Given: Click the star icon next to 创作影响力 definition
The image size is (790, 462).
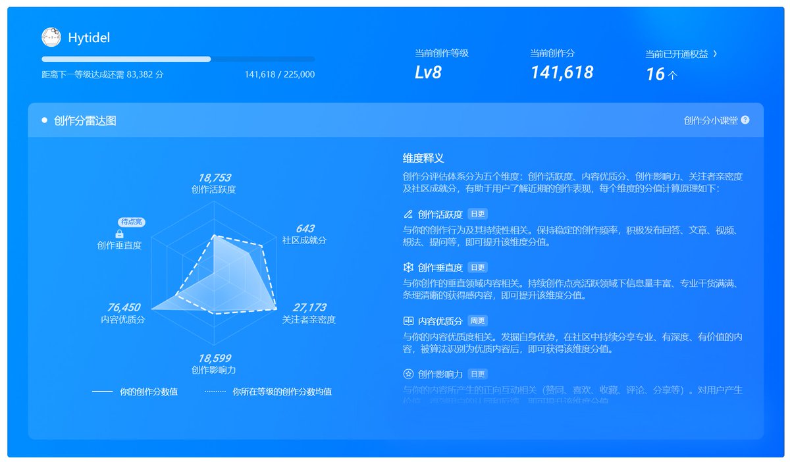Looking at the screenshot, I should coord(408,374).
